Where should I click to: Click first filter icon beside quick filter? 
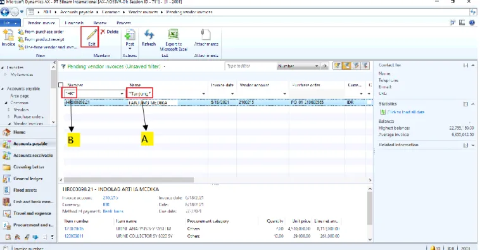(338, 66)
